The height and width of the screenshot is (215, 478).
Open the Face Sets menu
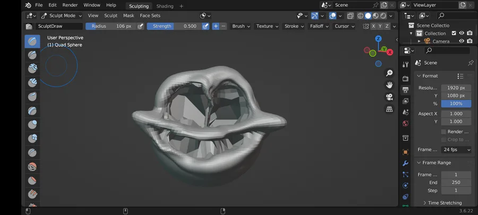coord(150,16)
